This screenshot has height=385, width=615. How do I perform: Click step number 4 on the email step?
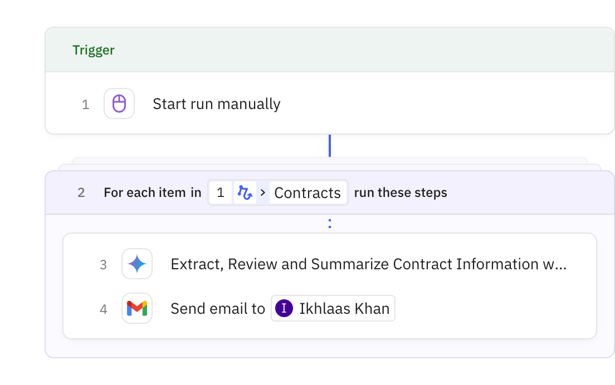[104, 308]
